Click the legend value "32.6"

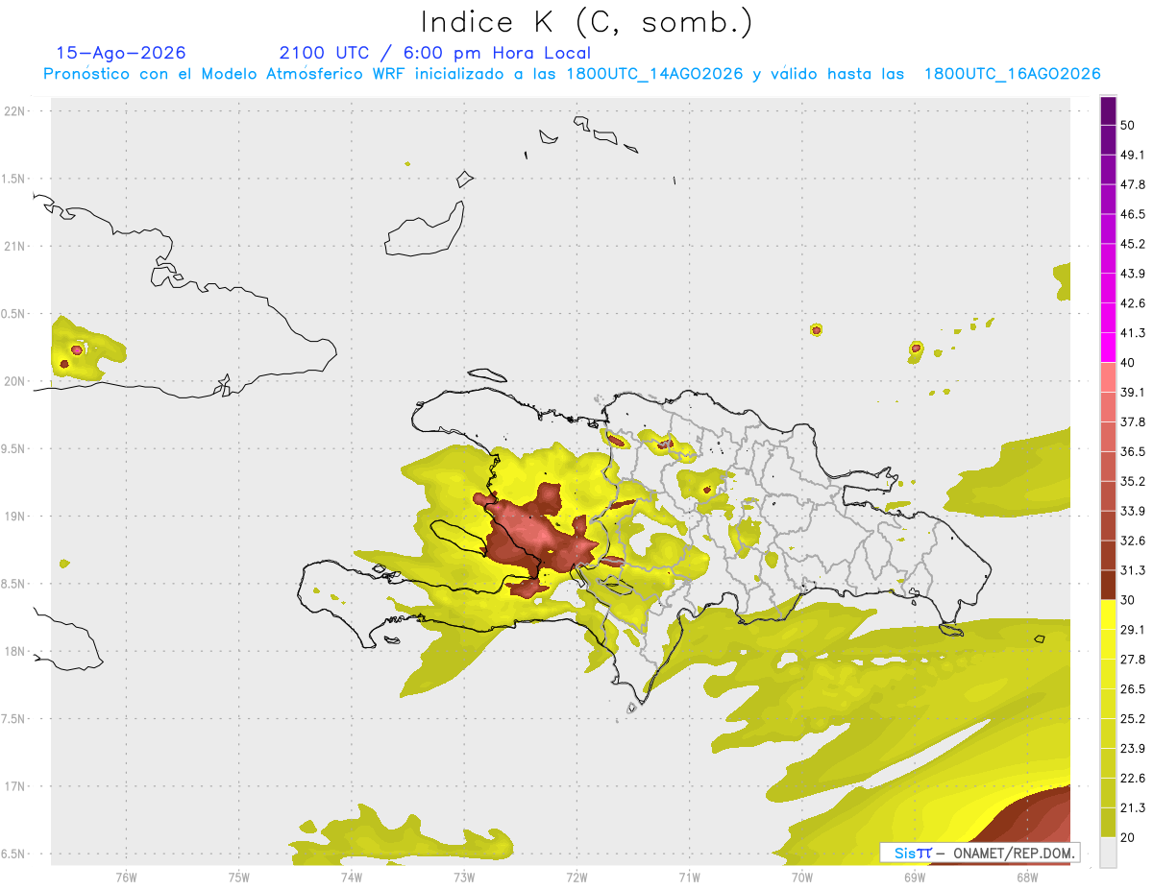[1133, 541]
